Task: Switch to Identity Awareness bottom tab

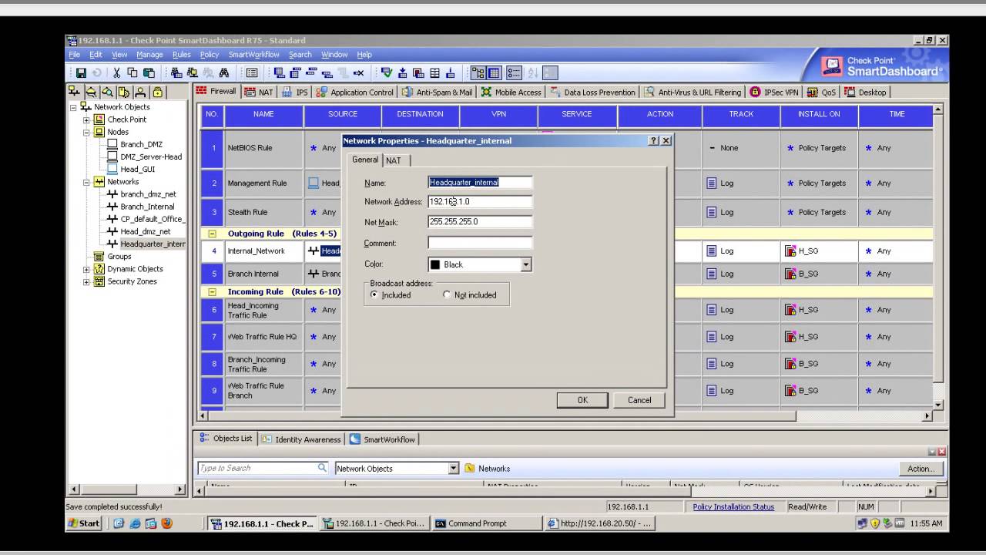Action: pos(301,439)
